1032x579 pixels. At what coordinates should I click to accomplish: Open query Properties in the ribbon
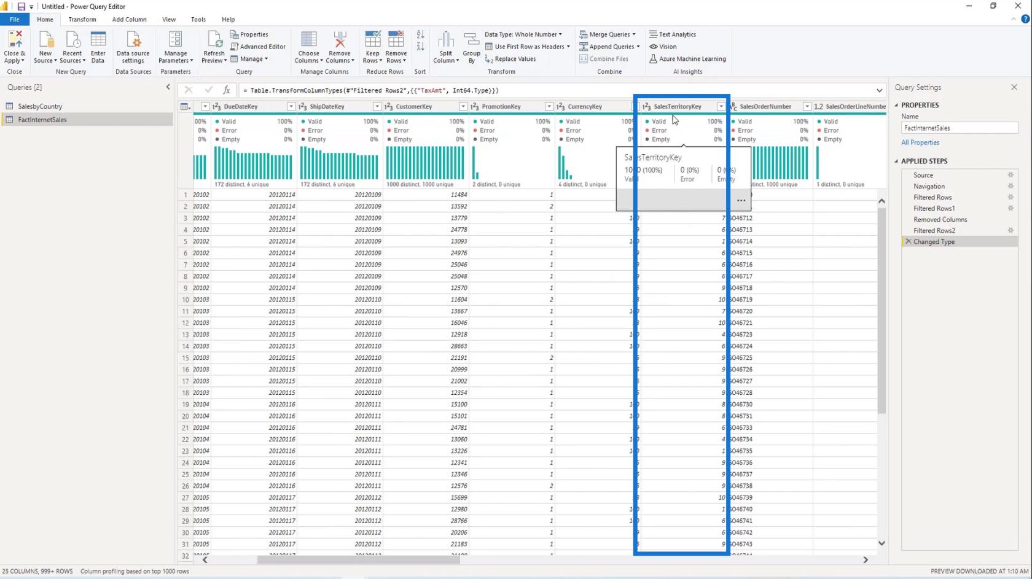[x=249, y=34]
